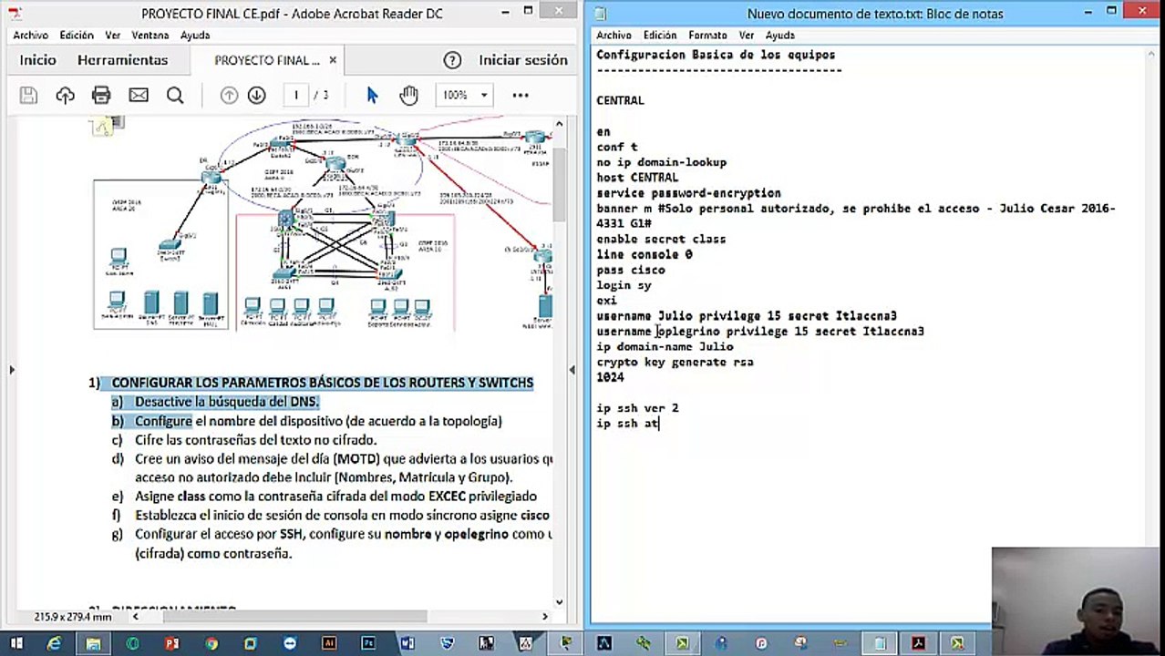Open File Explorer from taskbar

click(x=93, y=643)
